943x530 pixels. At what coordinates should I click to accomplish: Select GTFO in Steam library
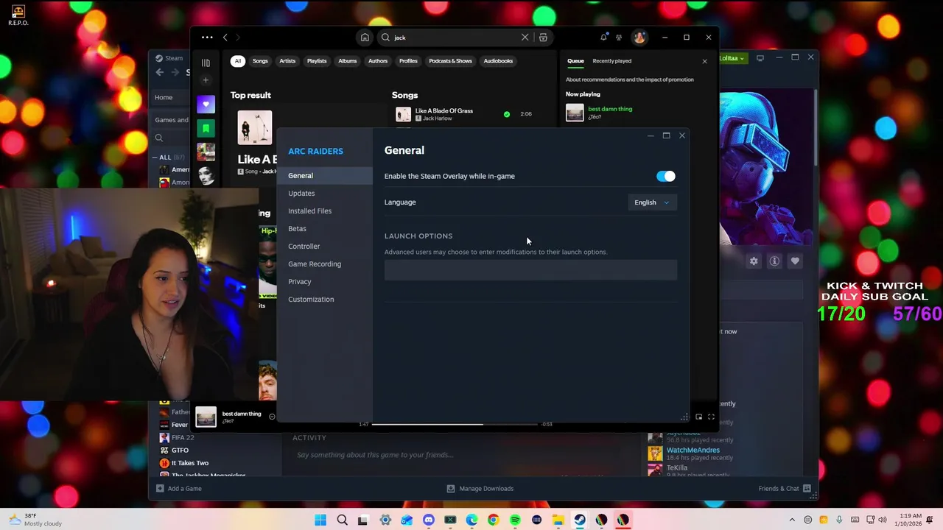point(180,450)
